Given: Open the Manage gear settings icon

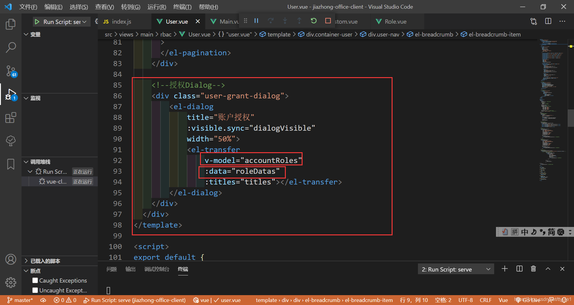Looking at the screenshot, I should (11, 282).
